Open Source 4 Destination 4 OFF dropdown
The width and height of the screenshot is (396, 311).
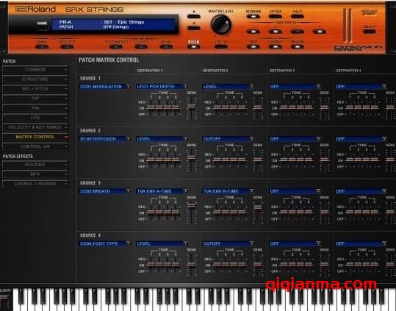pyautogui.click(x=361, y=243)
